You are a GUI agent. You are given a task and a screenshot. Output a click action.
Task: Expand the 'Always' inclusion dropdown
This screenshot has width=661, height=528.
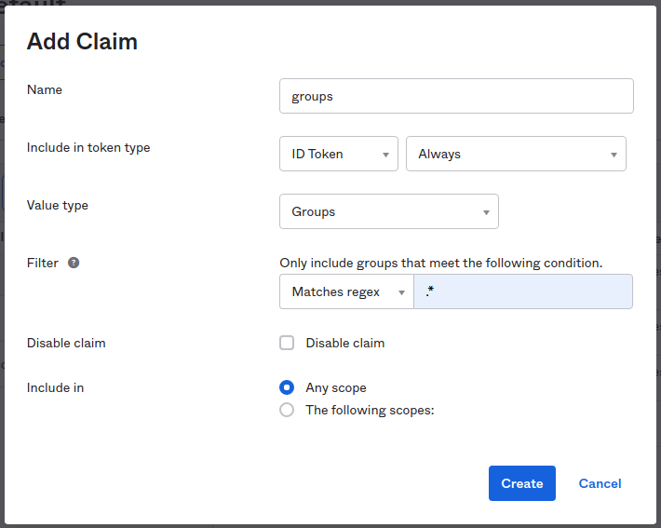click(x=516, y=154)
